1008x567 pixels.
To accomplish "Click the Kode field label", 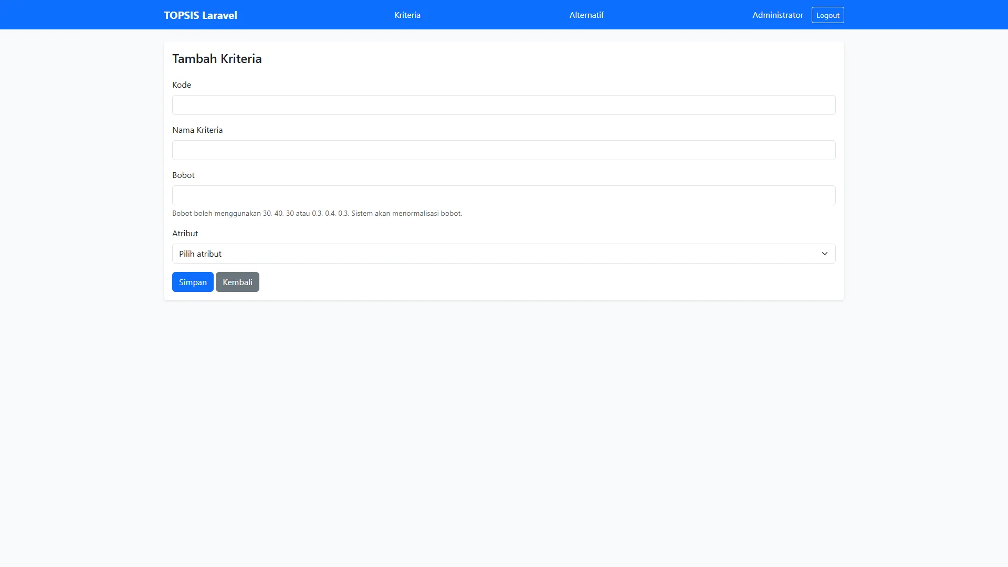I will 182,85.
